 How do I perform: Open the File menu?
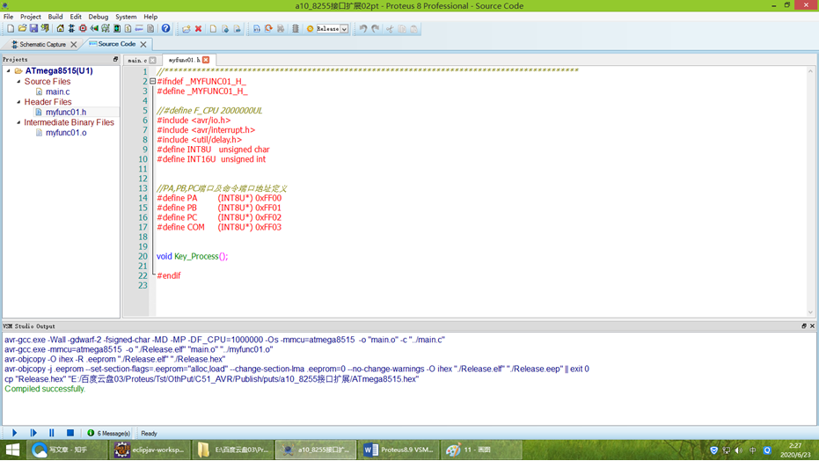coord(9,17)
